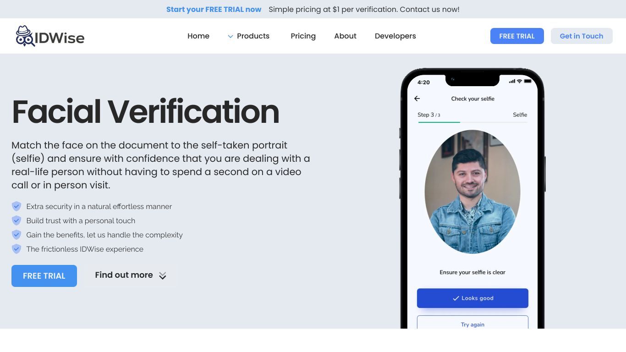Tap the back arrow in phone mockup
Viewport: 626px width, 352px height.
pyautogui.click(x=417, y=99)
